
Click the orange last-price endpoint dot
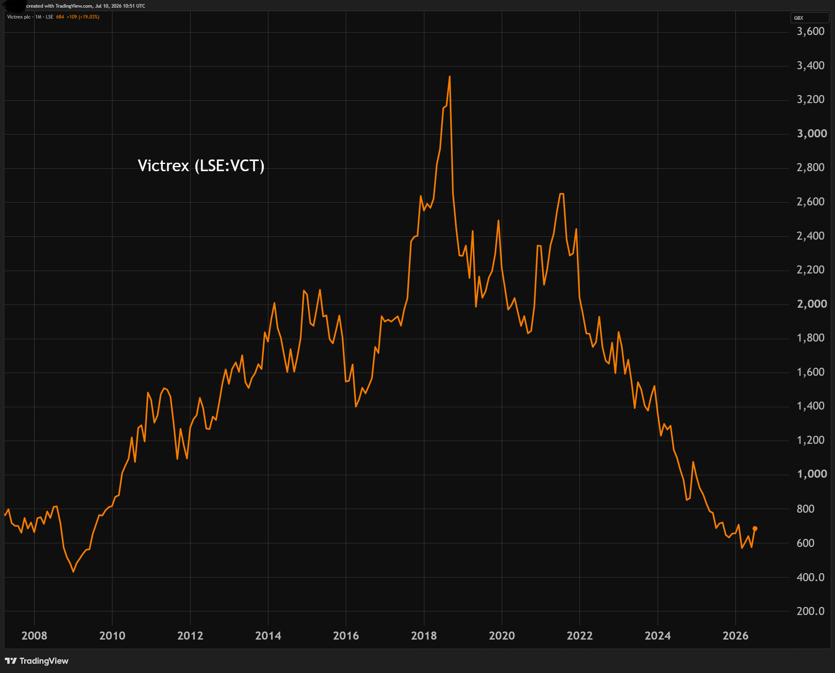pos(755,528)
